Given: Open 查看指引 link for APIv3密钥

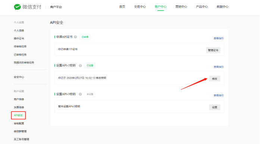Looking at the screenshot, I should [219, 95].
